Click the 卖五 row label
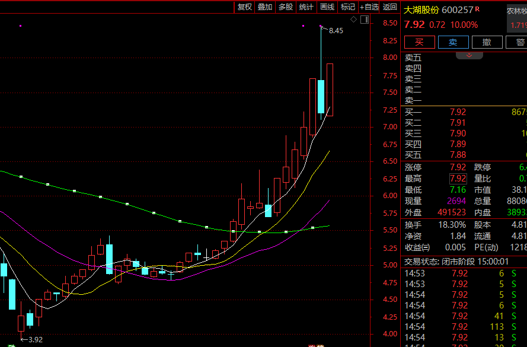527x347 pixels. (413, 58)
